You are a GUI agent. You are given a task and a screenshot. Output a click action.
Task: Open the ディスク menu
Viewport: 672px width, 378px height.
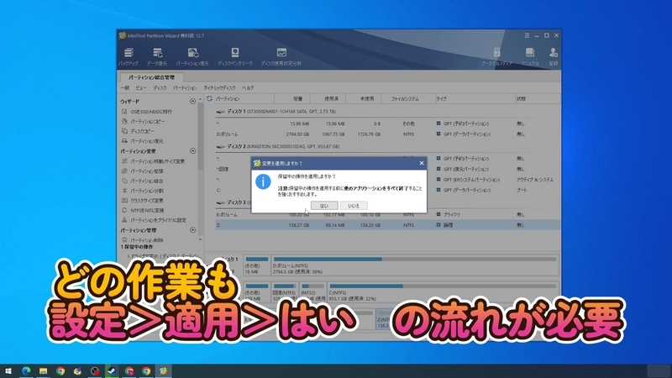click(x=160, y=88)
